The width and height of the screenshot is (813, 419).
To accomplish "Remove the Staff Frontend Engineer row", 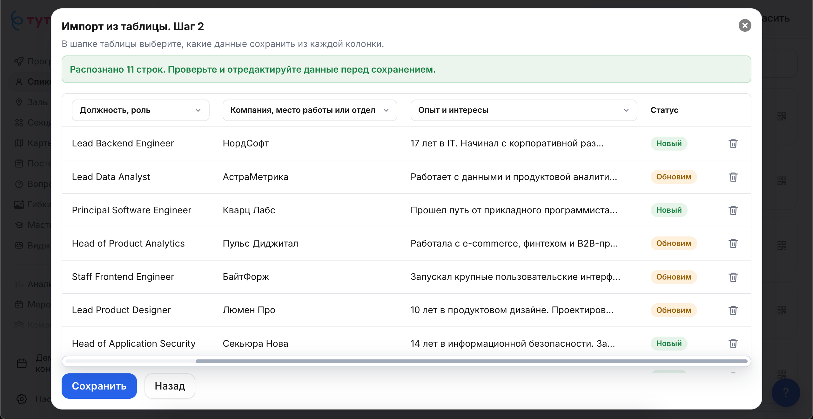I will coord(733,277).
